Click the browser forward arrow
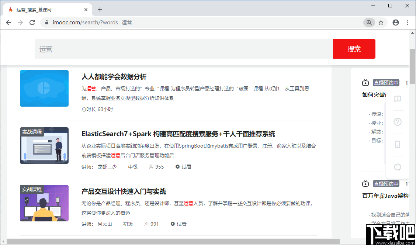The image size is (416, 245). [20, 23]
